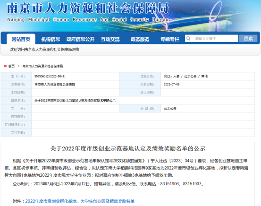Open the 政务服务 navigation item

tap(140, 39)
